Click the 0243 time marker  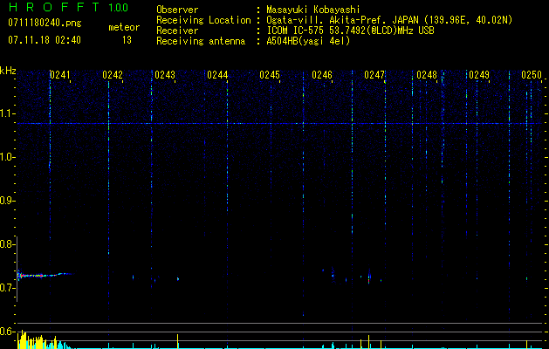(165, 75)
